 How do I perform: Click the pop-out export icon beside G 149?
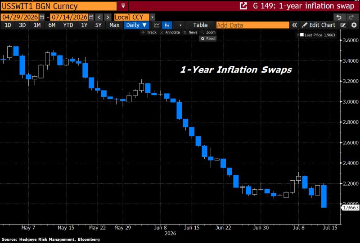(243, 6)
